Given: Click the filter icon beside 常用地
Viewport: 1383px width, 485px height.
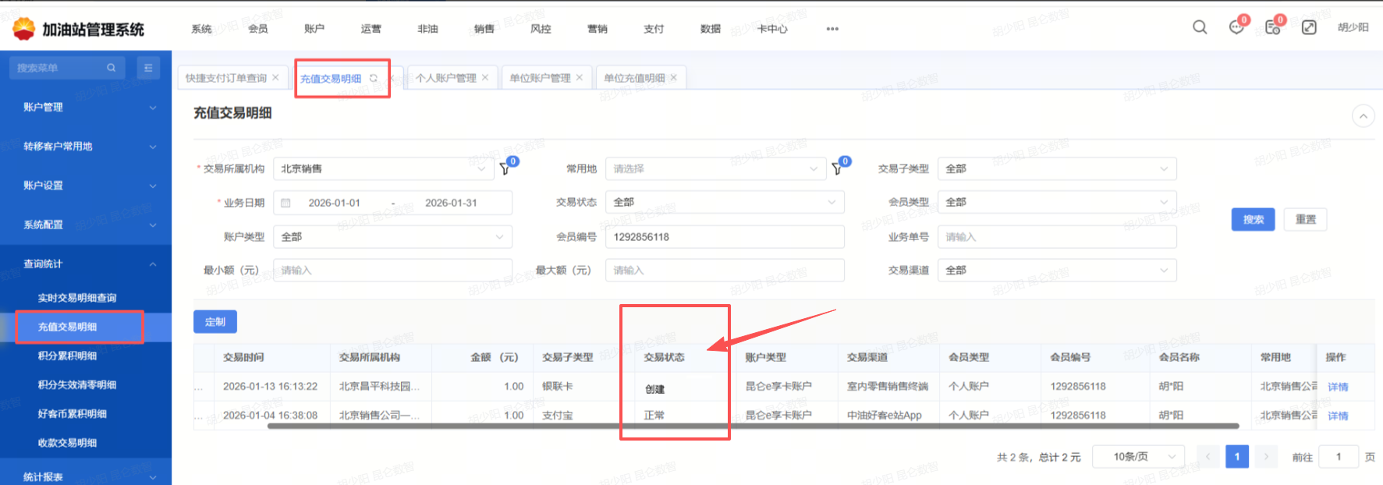Looking at the screenshot, I should click(838, 168).
